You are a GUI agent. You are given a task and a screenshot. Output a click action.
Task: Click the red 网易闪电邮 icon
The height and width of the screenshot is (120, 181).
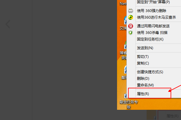(131, 26)
